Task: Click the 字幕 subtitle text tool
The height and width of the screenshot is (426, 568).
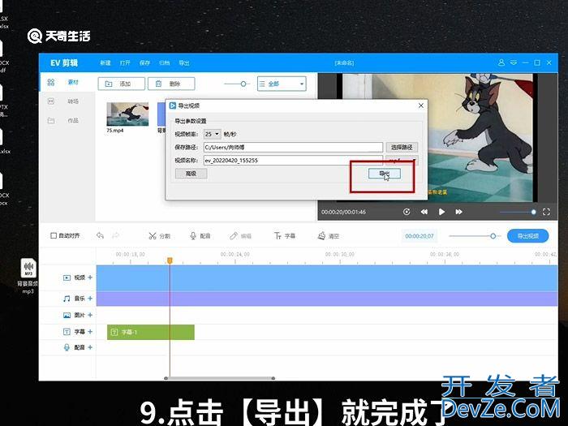Action: 285,236
